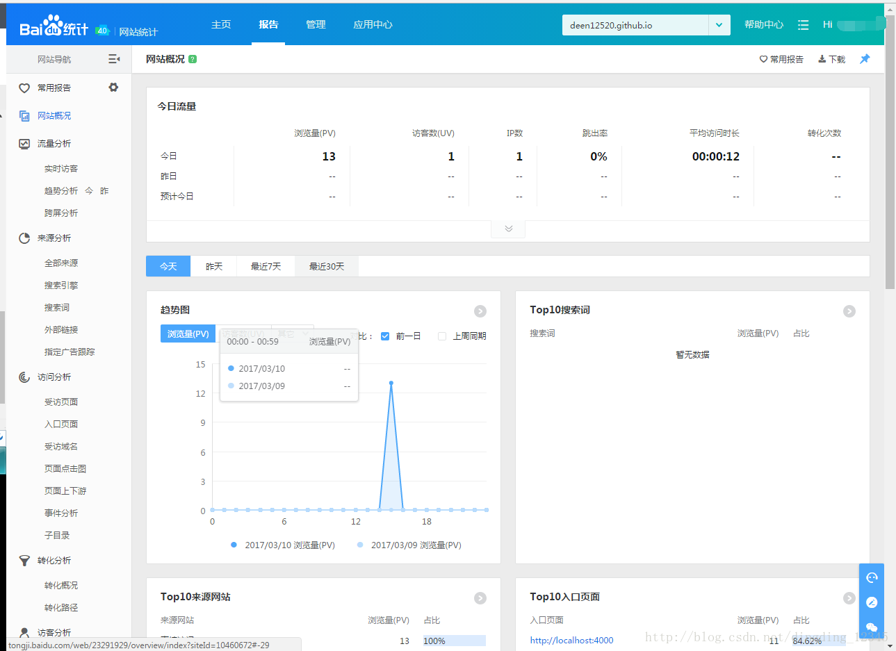Open 全部来源 in the sidebar

tap(61, 263)
